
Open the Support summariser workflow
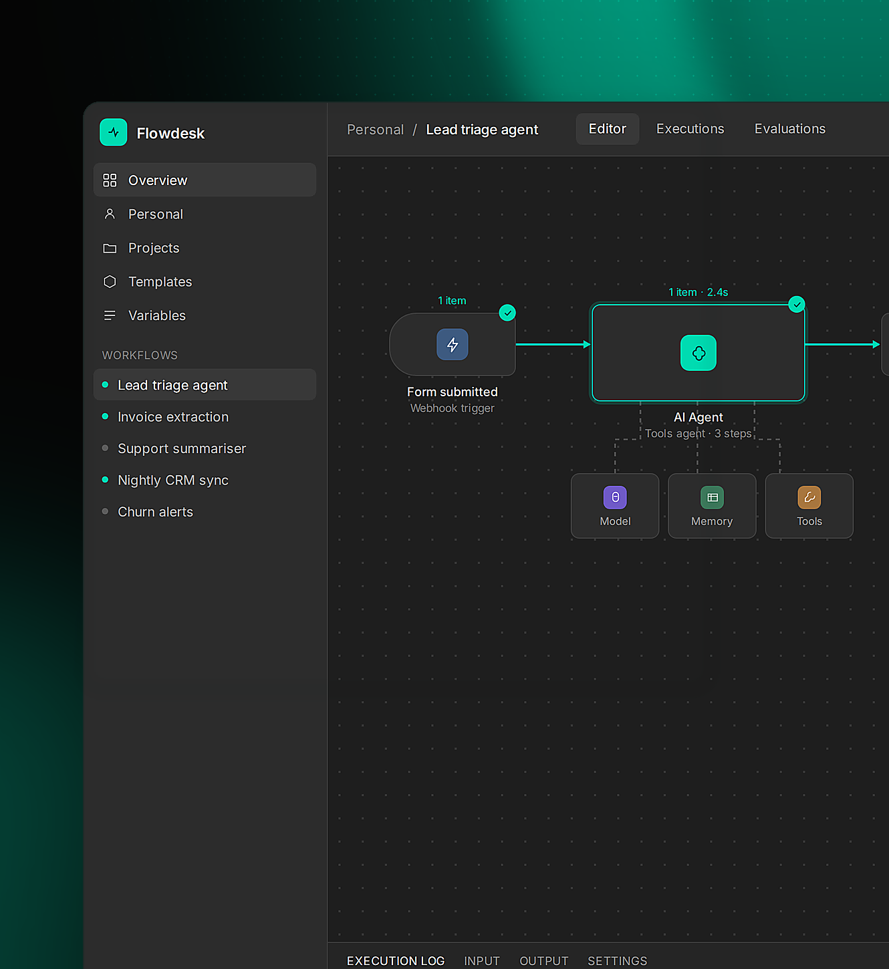click(205, 448)
